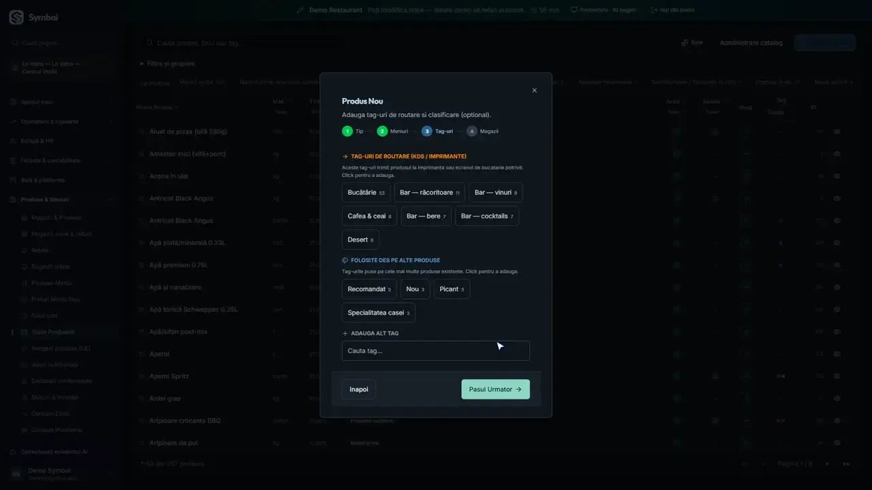Add the Specialitatea casei tag
Viewport: 872px width, 490px height.
pyautogui.click(x=379, y=313)
